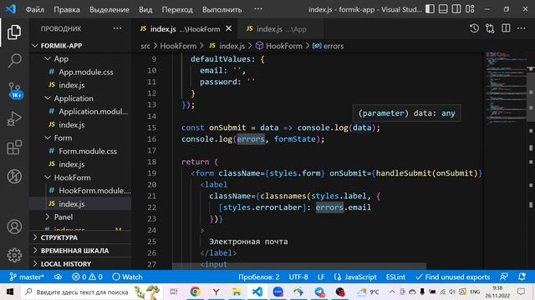Open the Search view in activity bar
The width and height of the screenshot is (535, 300).
[14, 61]
